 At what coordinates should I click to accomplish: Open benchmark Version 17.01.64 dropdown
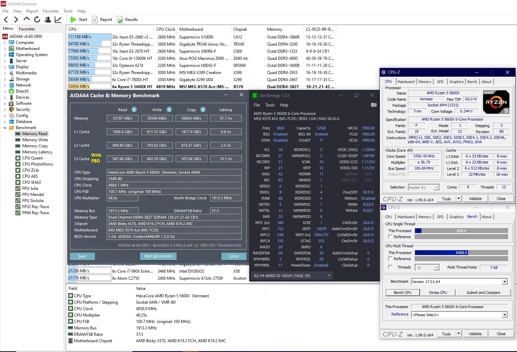pos(505,282)
